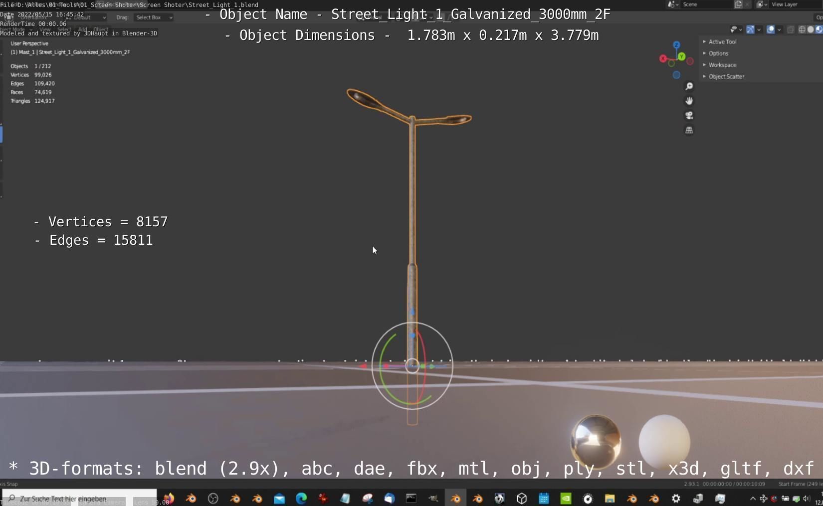The width and height of the screenshot is (823, 506).
Task: Expand the Active Tool panel
Action: [x=722, y=42]
